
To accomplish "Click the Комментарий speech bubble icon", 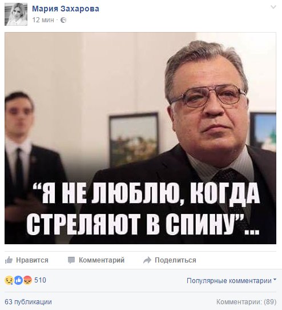I will click(x=71, y=260).
